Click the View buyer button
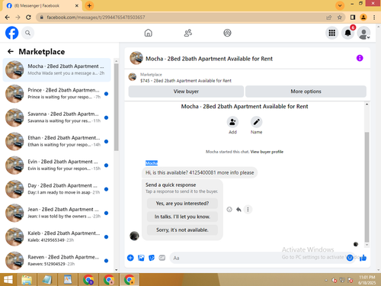Image resolution: width=381 pixels, height=286 pixels. point(186,92)
